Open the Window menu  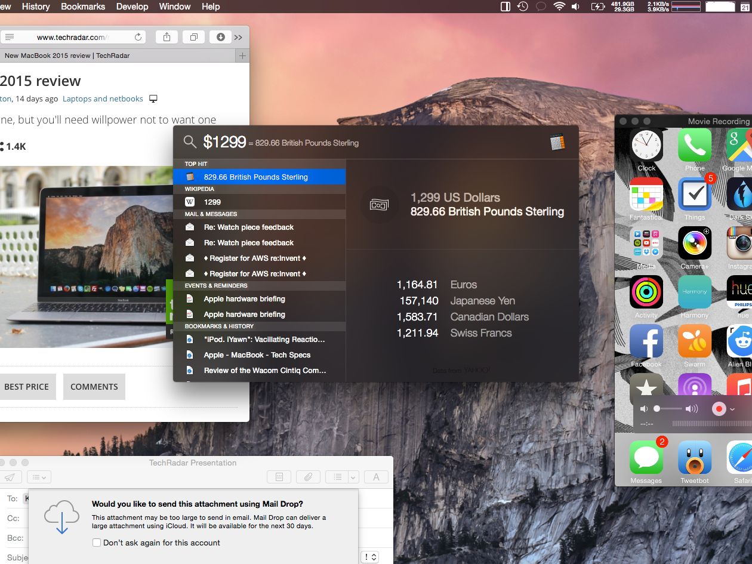[175, 7]
